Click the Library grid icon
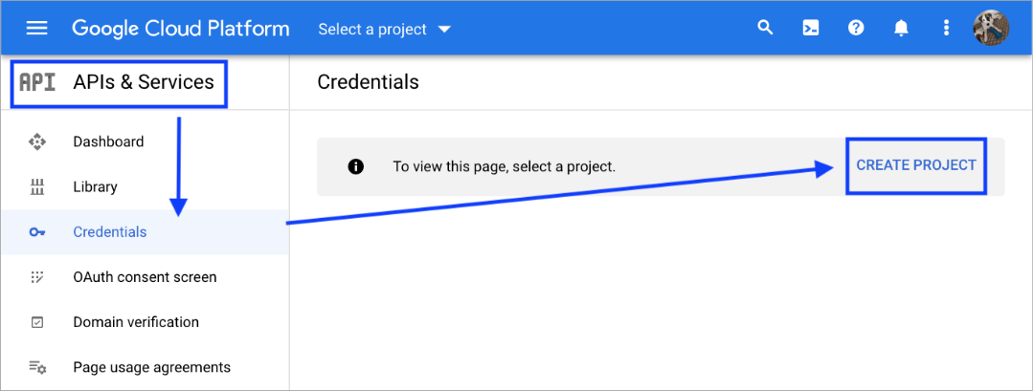Viewport: 1034px width, 391px height. point(37,187)
